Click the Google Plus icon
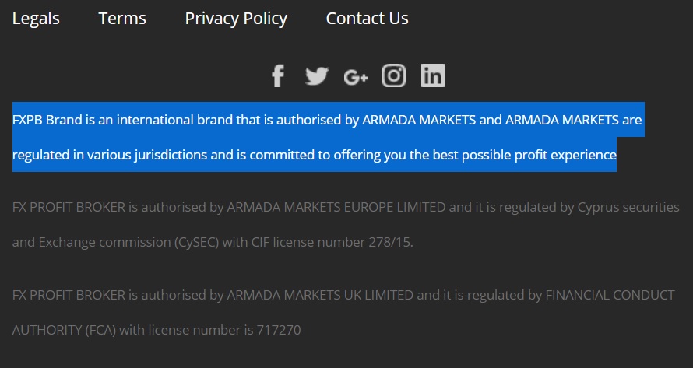 click(356, 77)
